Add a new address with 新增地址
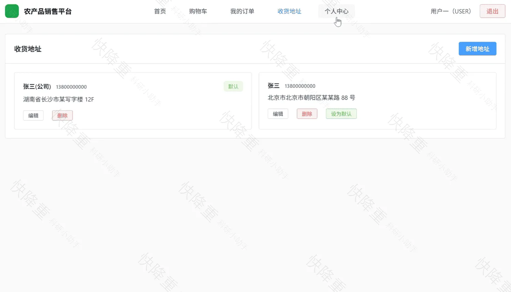Viewport: 511px width, 292px height. click(x=477, y=49)
